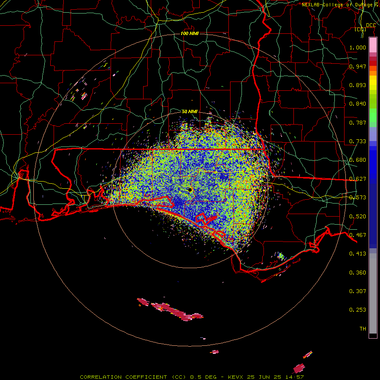Click the 1.000 legend value
380x380 pixels.
click(x=358, y=47)
